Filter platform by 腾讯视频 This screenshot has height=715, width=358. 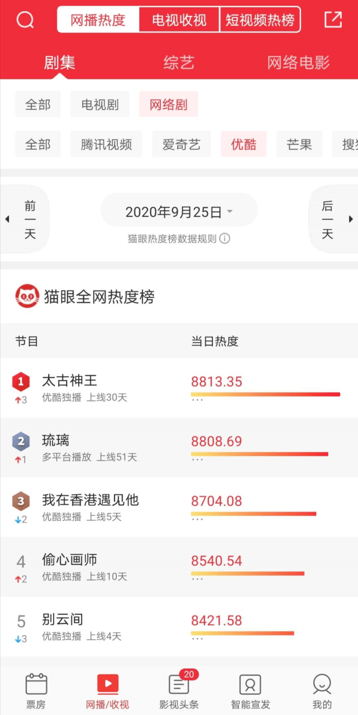point(106,145)
